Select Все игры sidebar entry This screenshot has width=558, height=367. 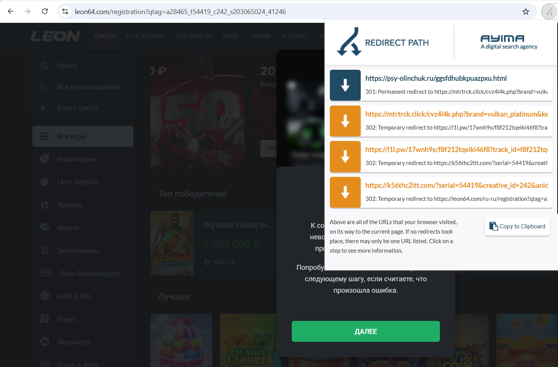click(83, 136)
